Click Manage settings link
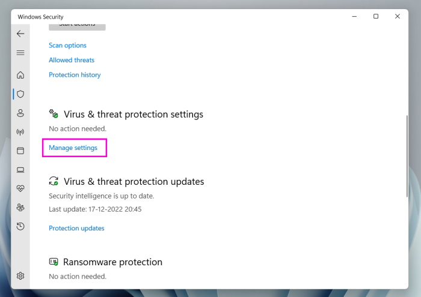The width and height of the screenshot is (421, 297). point(73,148)
